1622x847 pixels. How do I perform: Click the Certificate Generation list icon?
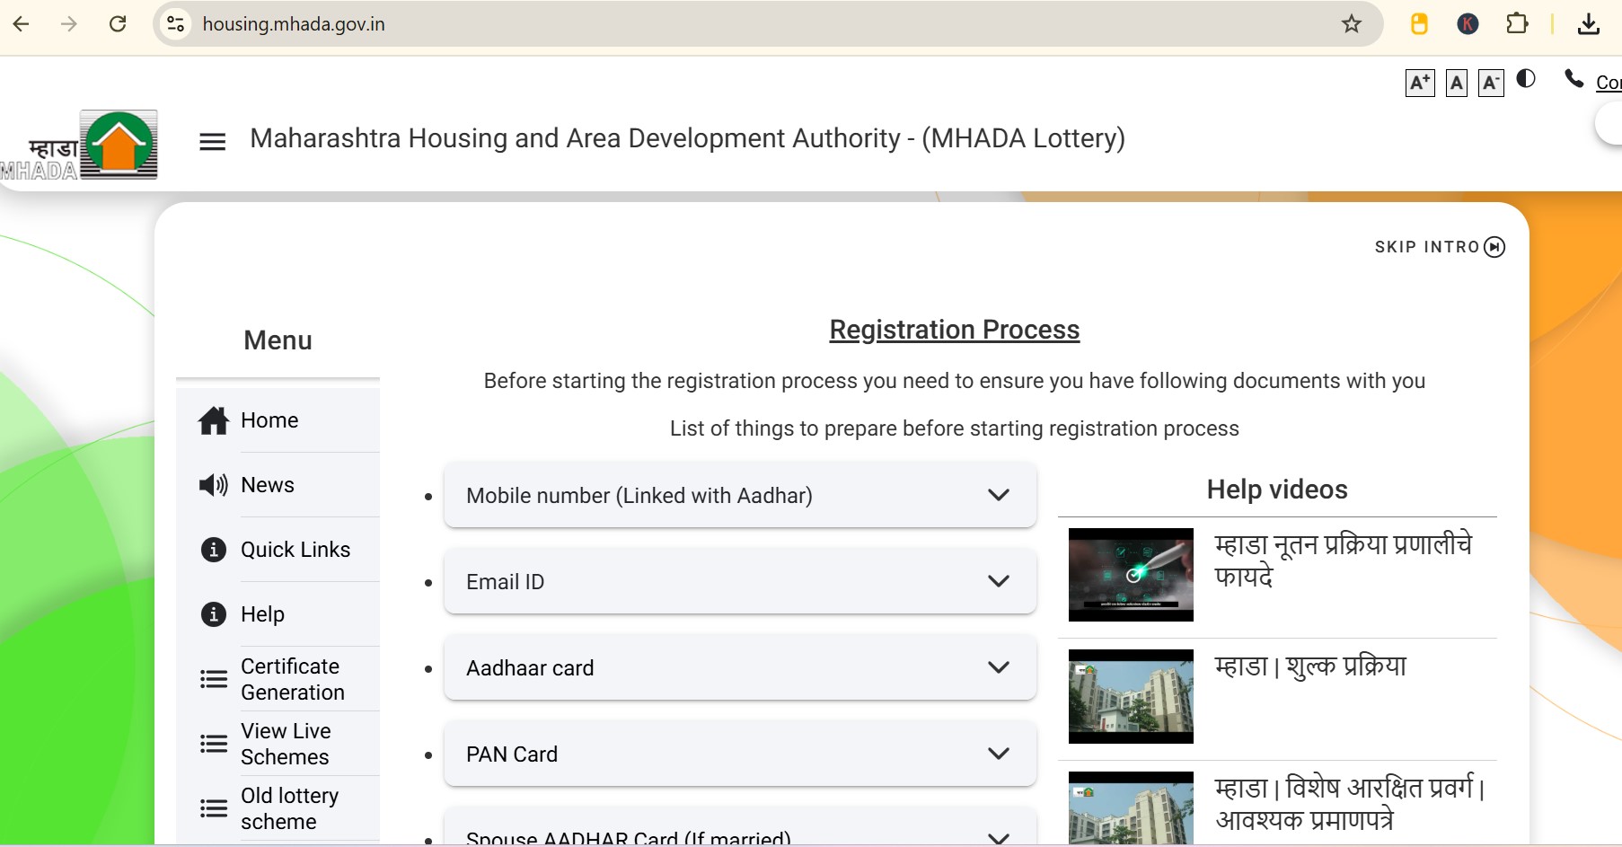(214, 679)
